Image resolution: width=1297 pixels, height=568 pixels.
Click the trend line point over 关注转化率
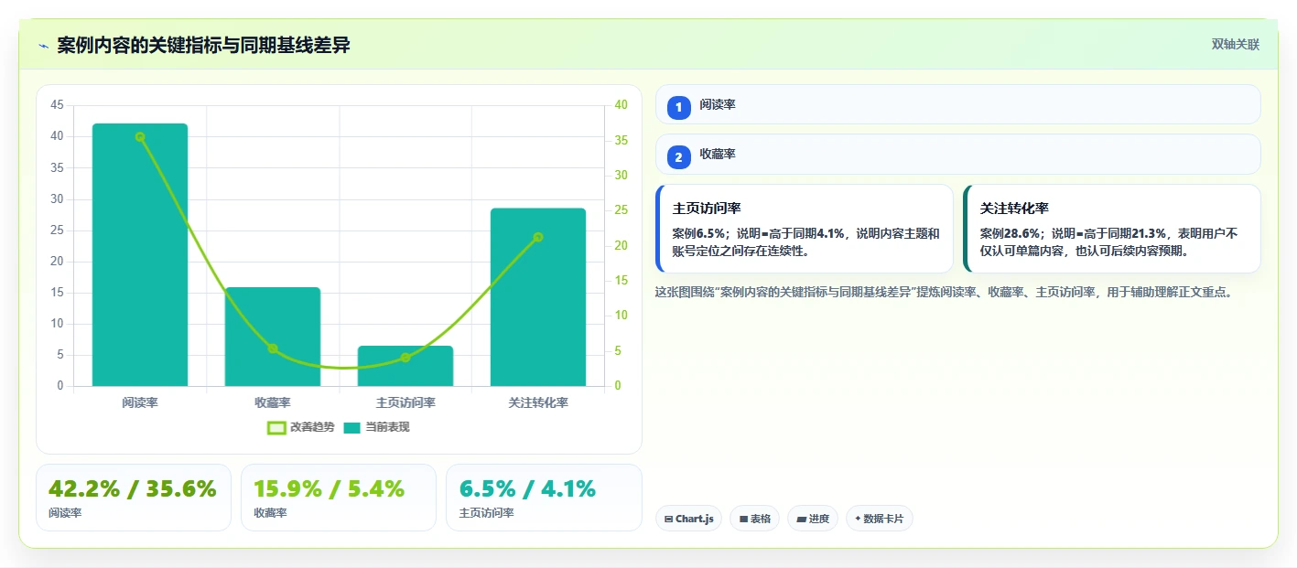click(538, 237)
